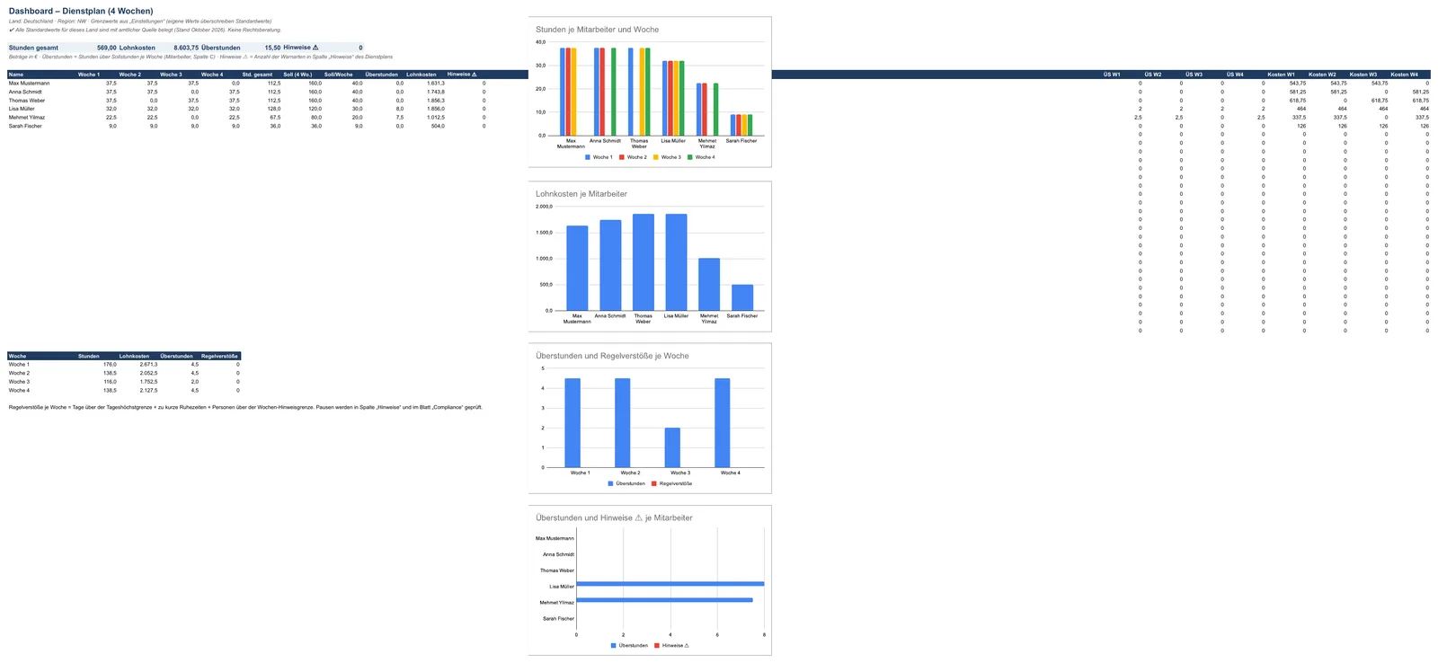Click the Regelverstöße red legend swatch
The width and height of the screenshot is (1438, 663).
pos(654,483)
